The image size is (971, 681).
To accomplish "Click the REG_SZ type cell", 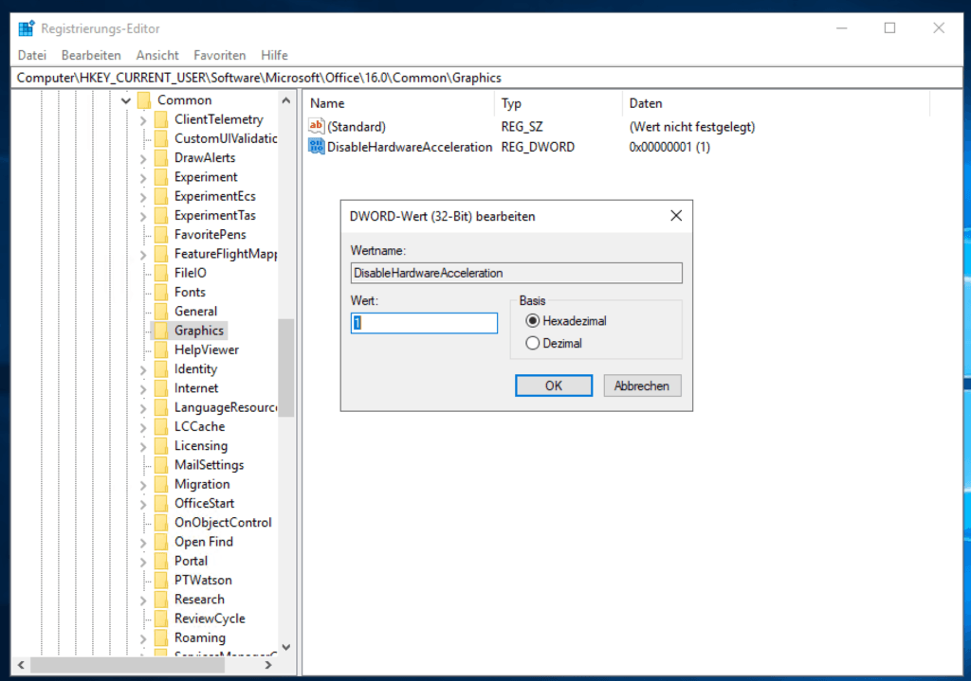I will click(x=522, y=126).
